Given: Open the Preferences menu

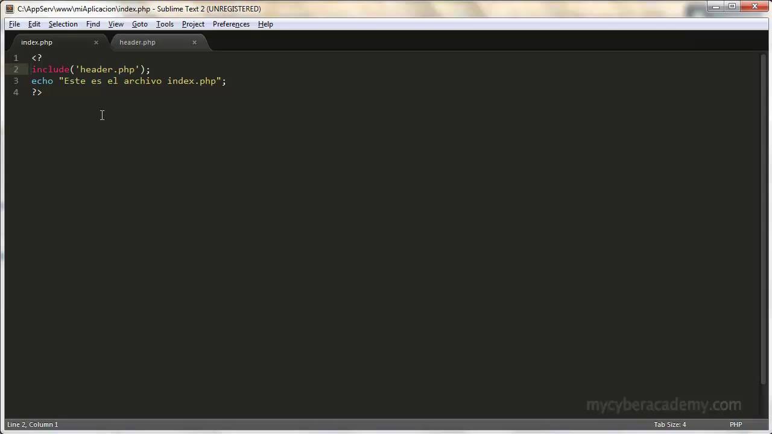Looking at the screenshot, I should point(231,24).
